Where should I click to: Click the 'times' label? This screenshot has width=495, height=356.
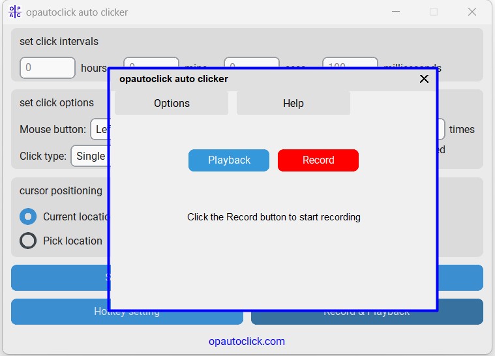tap(462, 129)
